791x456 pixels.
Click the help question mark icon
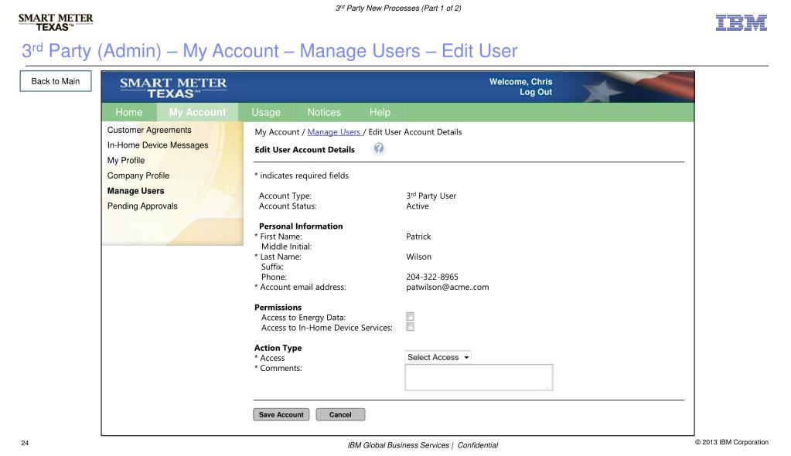pyautogui.click(x=378, y=148)
